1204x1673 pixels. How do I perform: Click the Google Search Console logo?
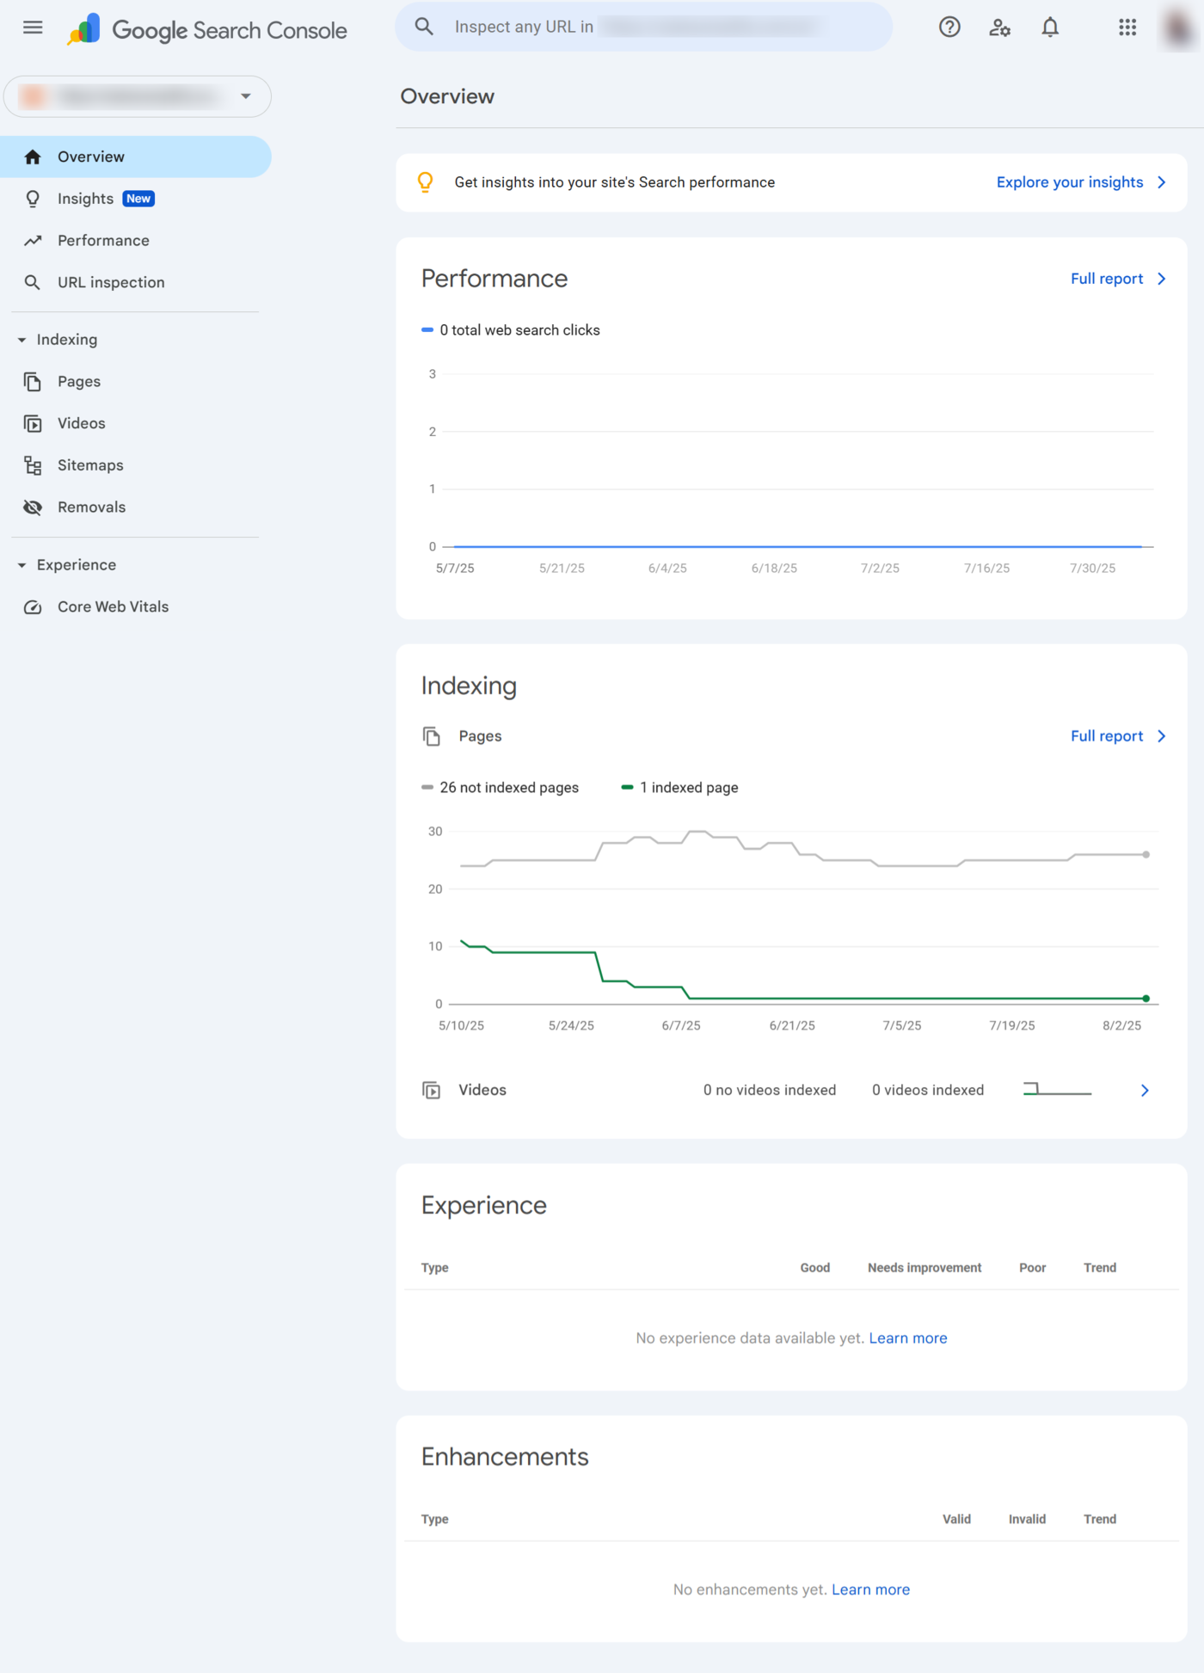(208, 30)
